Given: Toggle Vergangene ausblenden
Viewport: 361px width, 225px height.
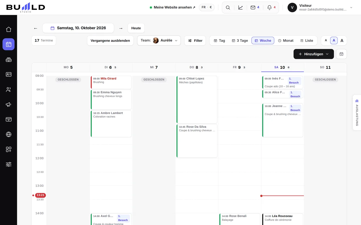Looking at the screenshot, I should click(x=110, y=40).
